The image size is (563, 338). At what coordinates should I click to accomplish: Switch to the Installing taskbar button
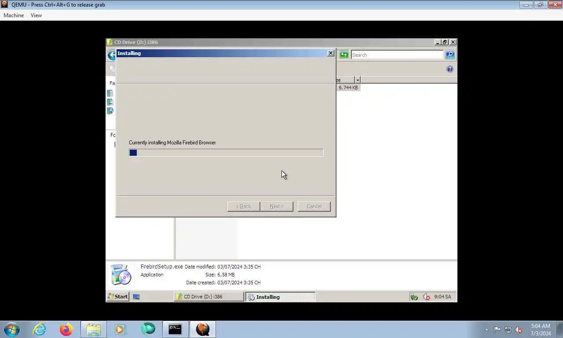[281, 297]
